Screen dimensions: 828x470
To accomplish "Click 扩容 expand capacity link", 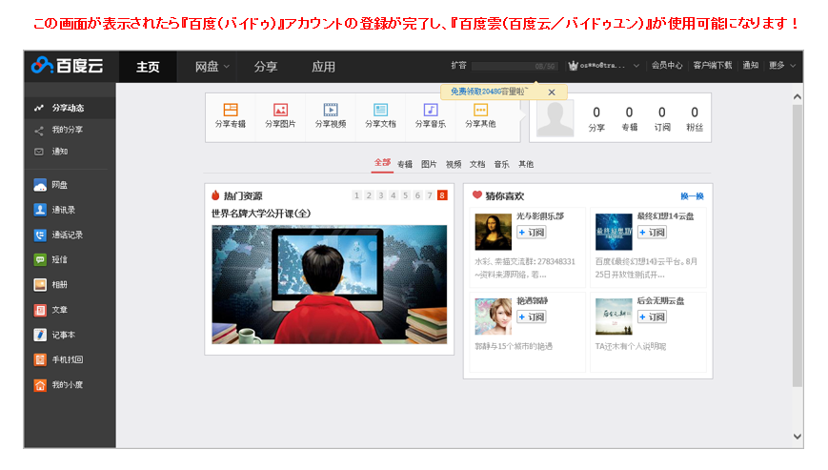I will pyautogui.click(x=458, y=66).
